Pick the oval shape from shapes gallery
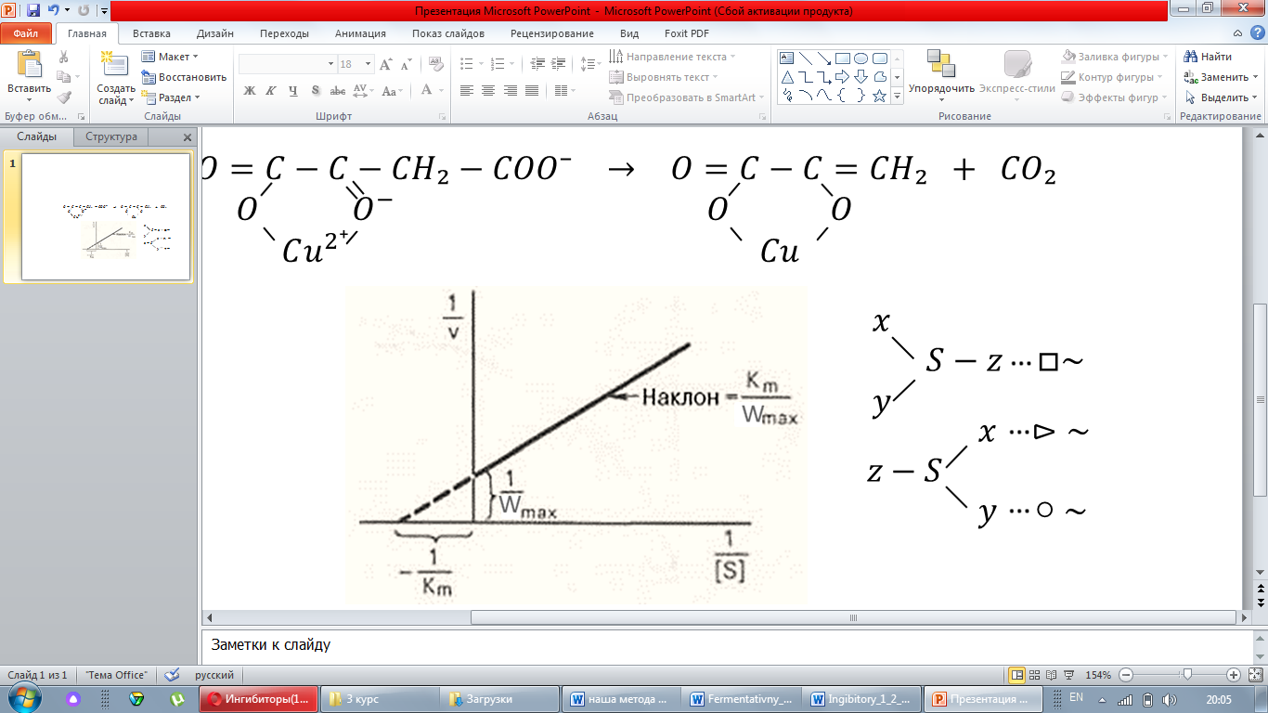Screen dimensions: 1268x713 tap(860, 58)
